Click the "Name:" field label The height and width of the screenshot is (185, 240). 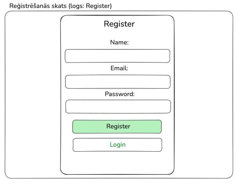pos(119,43)
